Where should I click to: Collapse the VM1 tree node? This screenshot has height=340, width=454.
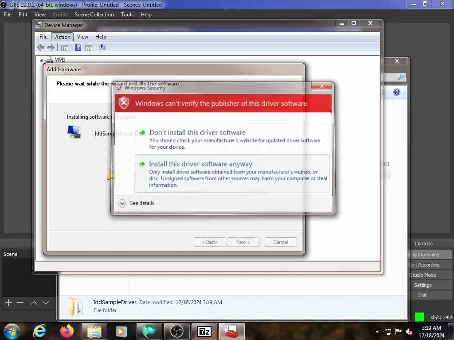coord(41,60)
